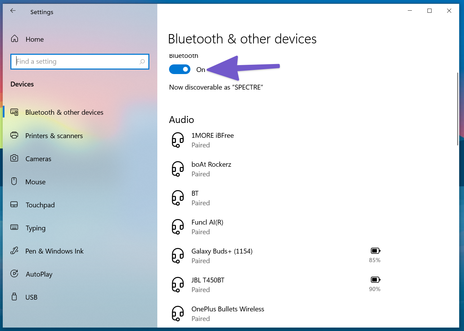Click the Pen & Windows Ink icon
The width and height of the screenshot is (464, 331).
click(x=14, y=251)
